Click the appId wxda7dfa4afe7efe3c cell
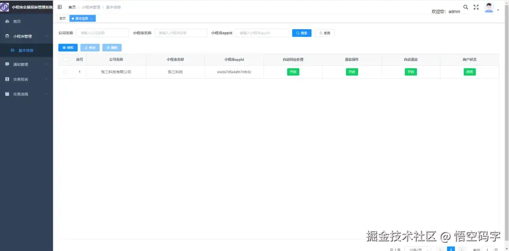This screenshot has width=509, height=251. pyautogui.click(x=234, y=72)
